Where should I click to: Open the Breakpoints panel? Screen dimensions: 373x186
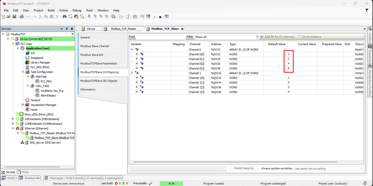tap(30, 178)
